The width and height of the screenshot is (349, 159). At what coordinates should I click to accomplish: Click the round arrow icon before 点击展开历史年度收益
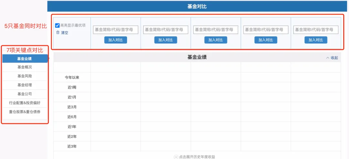[x=176, y=157]
